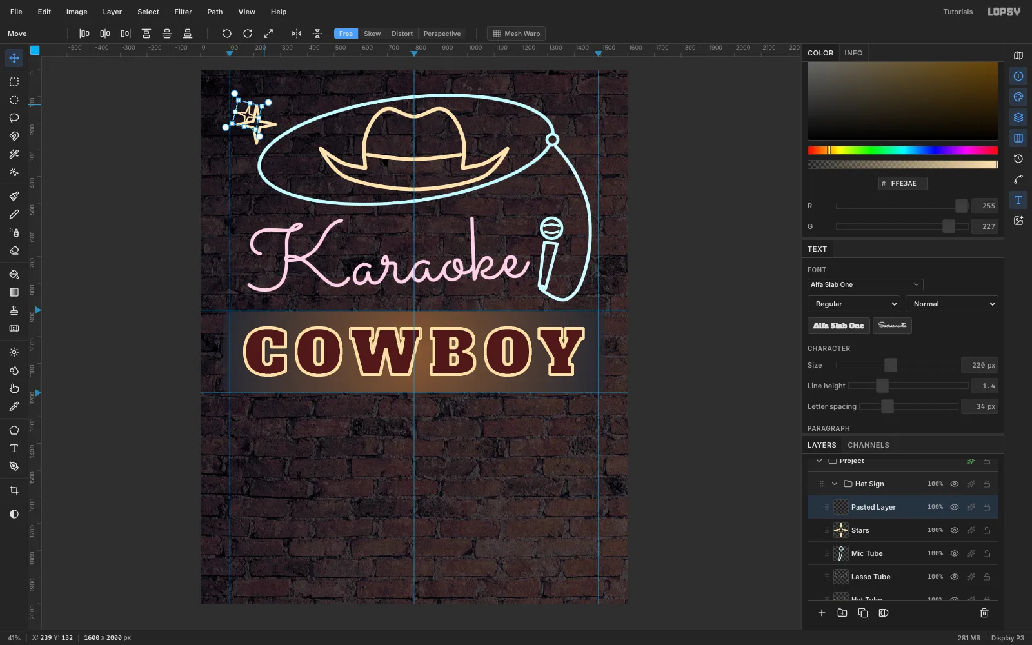Image resolution: width=1032 pixels, height=645 pixels.
Task: Click the hex color field FFE3AE
Action: coord(903,183)
